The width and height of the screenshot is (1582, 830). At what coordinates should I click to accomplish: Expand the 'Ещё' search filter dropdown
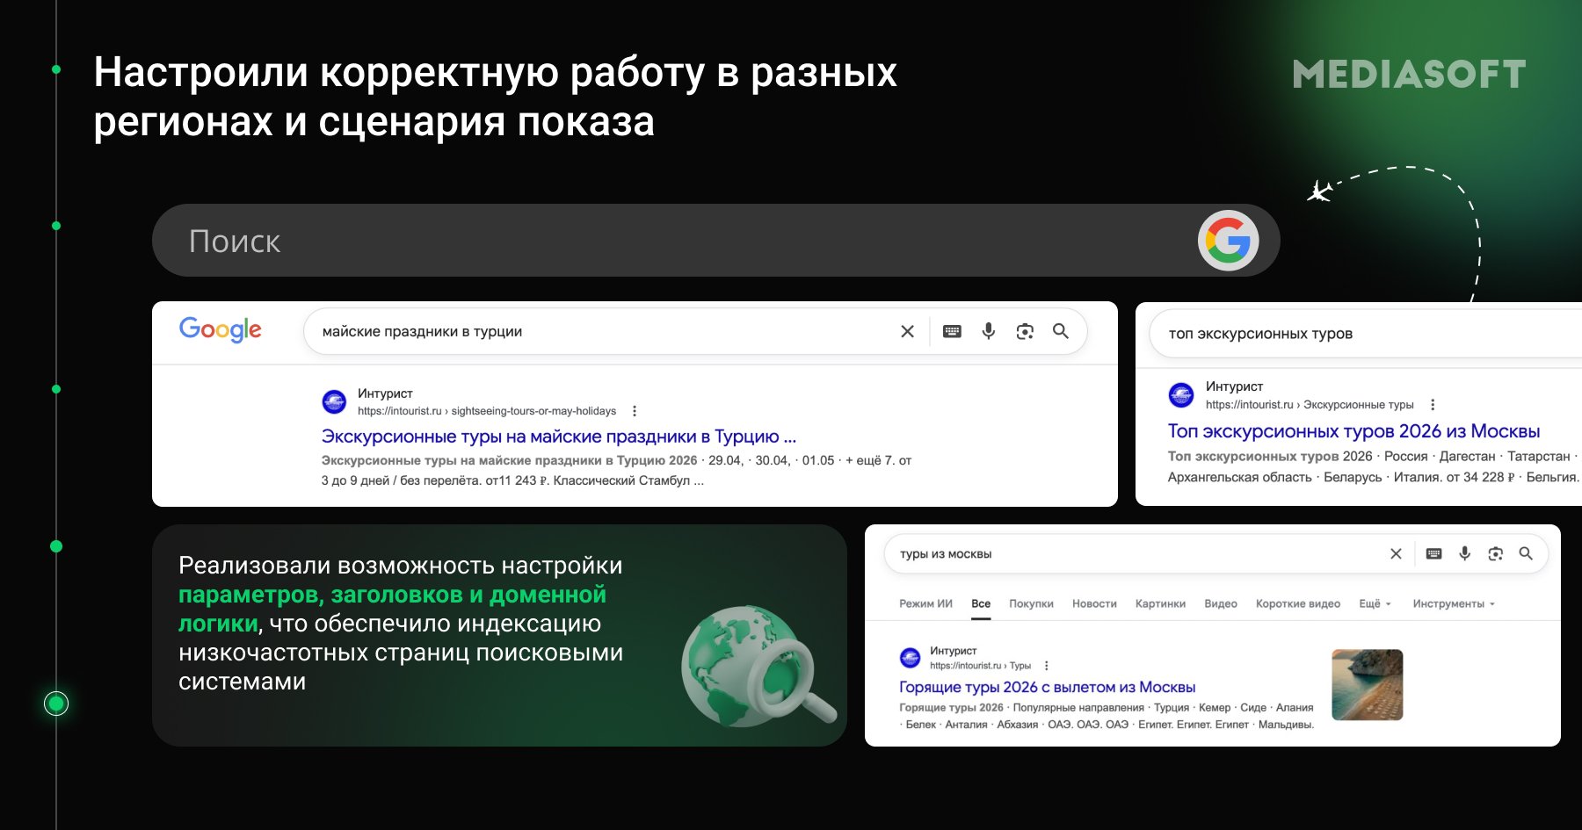tap(1375, 603)
